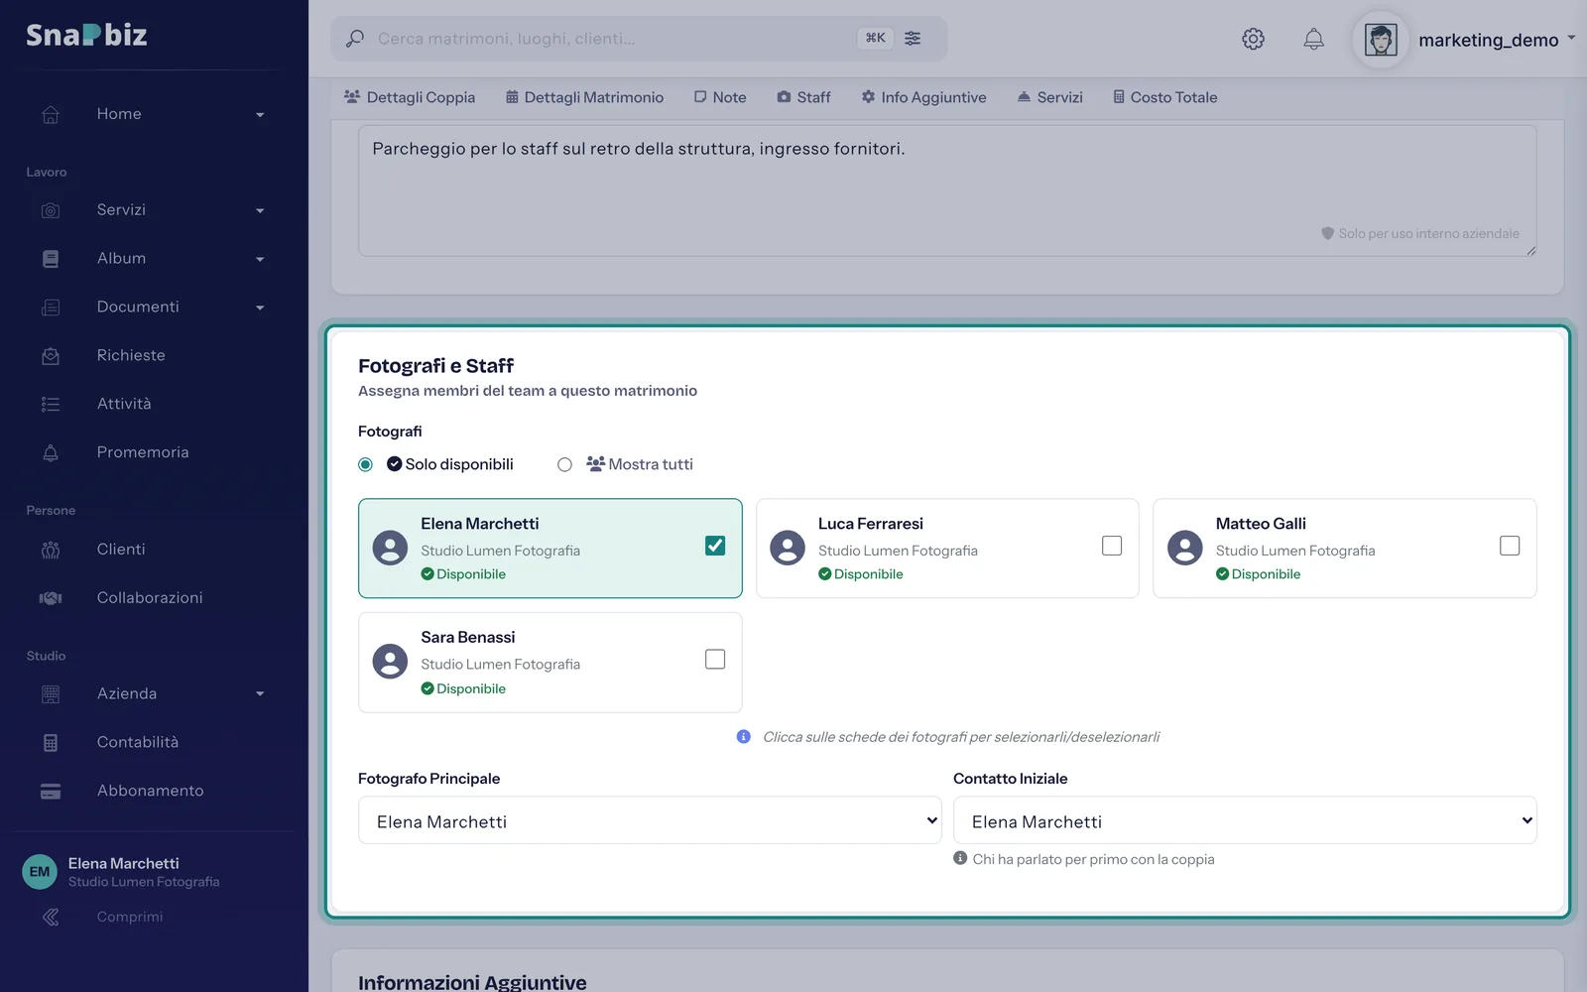Click the Home house icon in sidebar
The width and height of the screenshot is (1587, 992).
51,114
